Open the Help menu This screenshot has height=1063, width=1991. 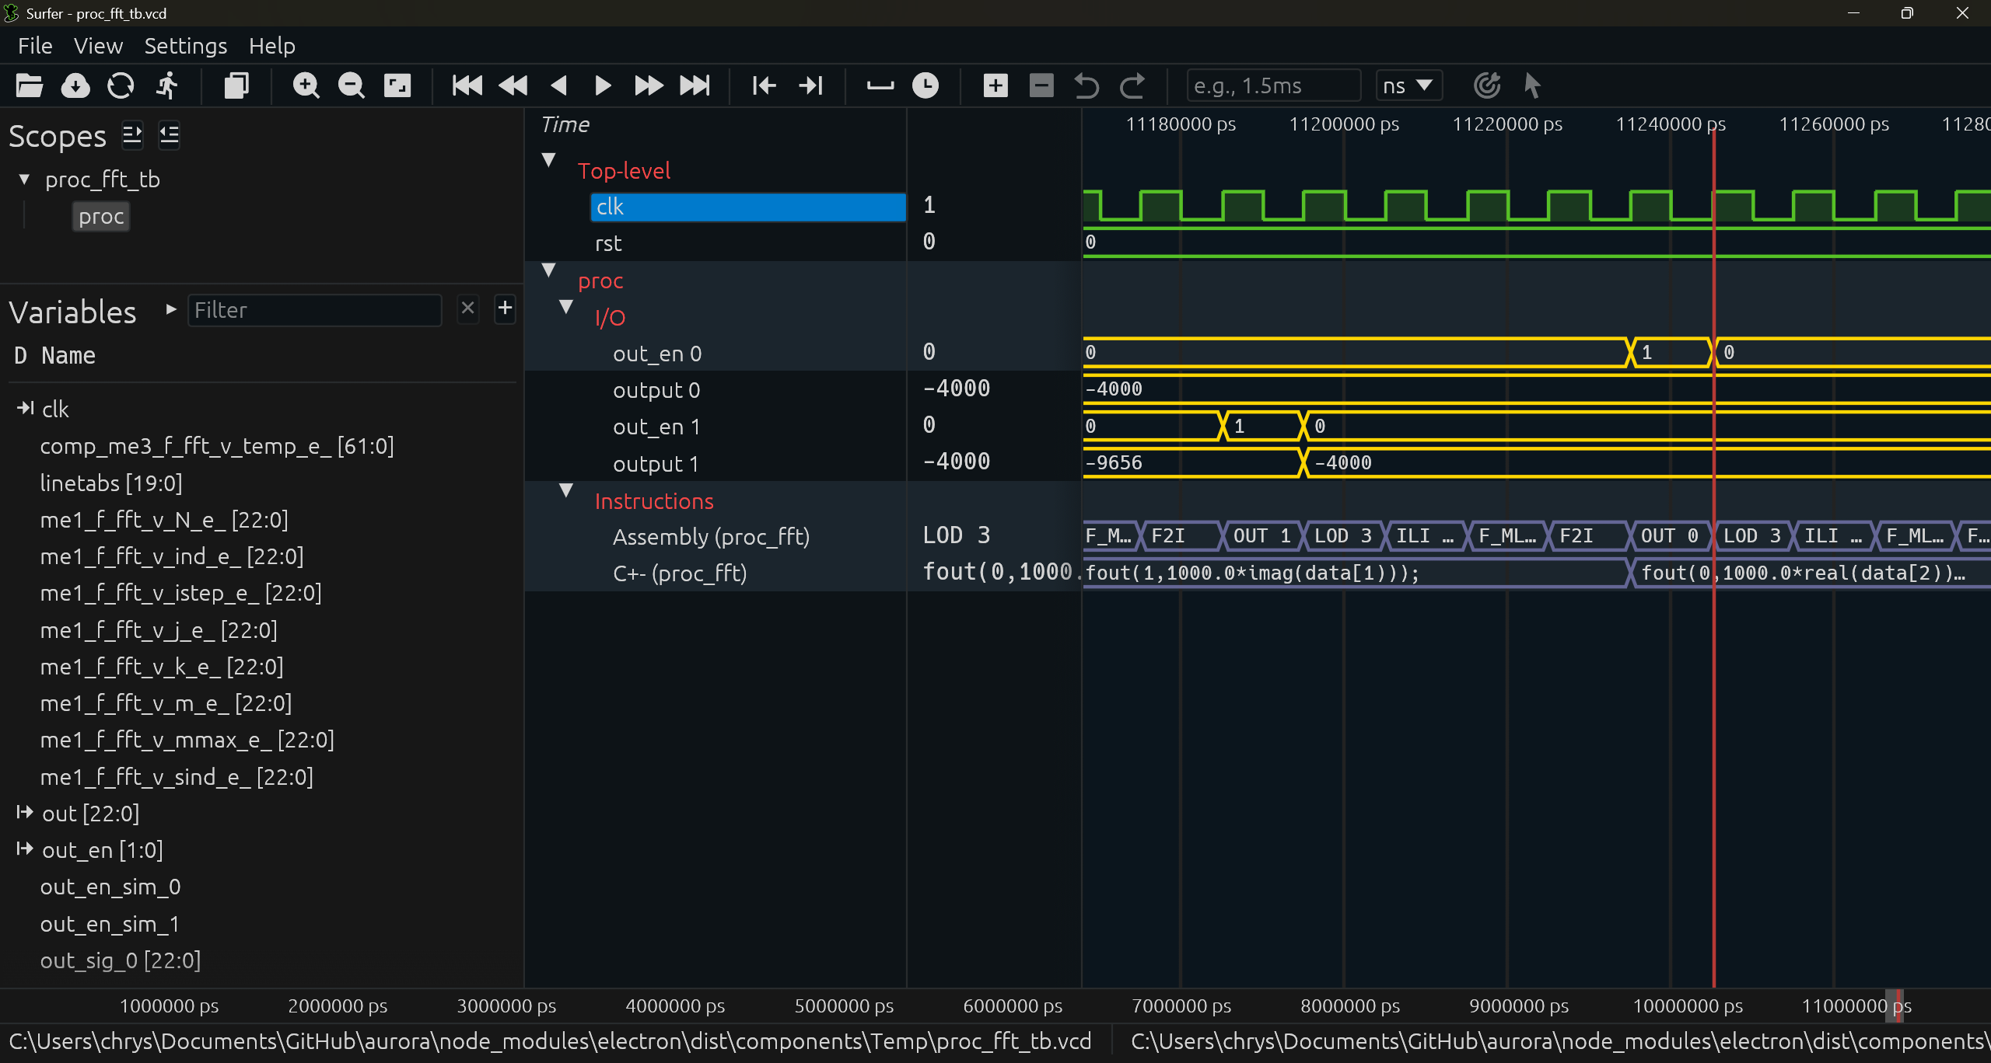(x=272, y=46)
